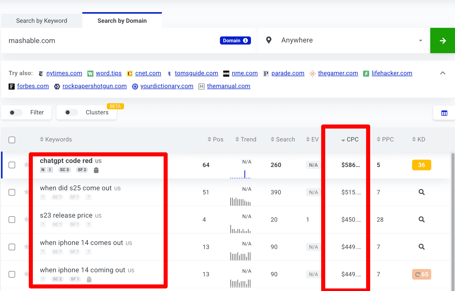Open the cnet.com suggestion link
The height and width of the screenshot is (291, 455).
click(x=148, y=73)
